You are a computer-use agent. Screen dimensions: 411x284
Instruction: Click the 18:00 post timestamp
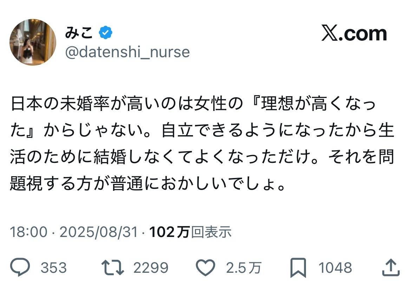[x=28, y=232]
